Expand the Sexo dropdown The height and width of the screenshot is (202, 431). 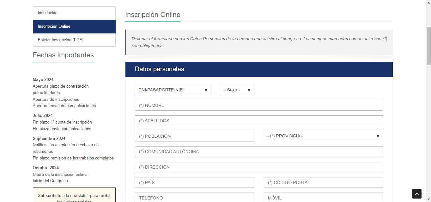[237, 90]
